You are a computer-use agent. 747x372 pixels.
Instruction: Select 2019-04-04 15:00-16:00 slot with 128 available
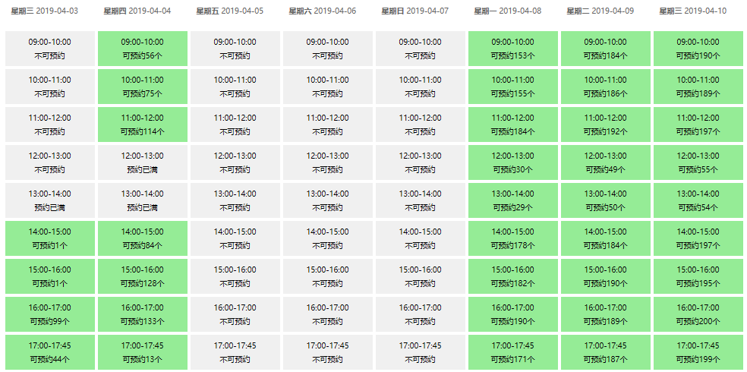point(143,276)
